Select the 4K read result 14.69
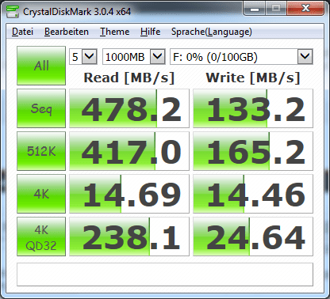330x299 pixels. (x=129, y=194)
